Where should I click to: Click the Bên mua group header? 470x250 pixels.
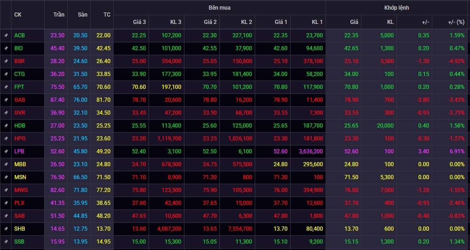tap(219, 8)
